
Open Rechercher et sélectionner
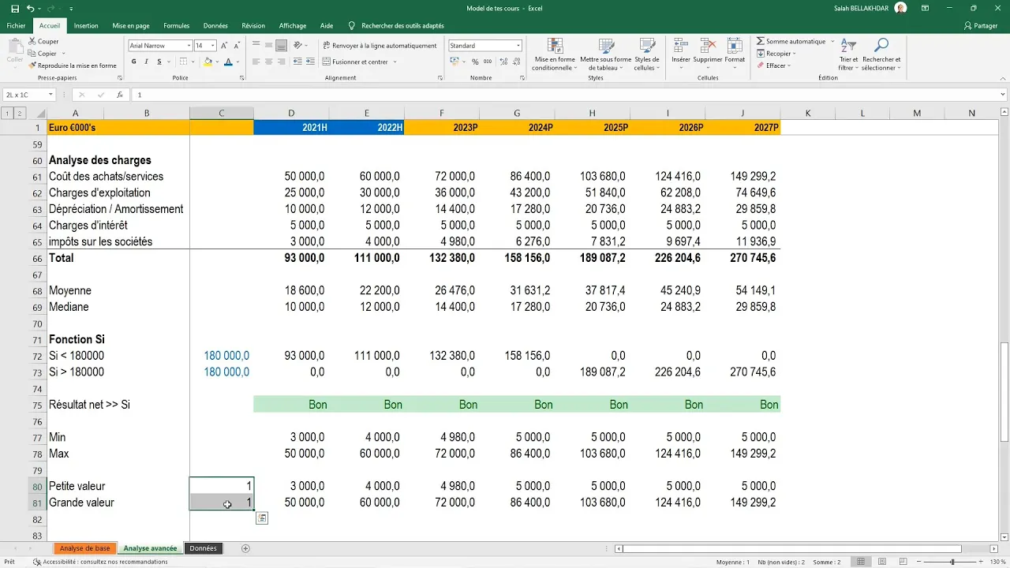point(881,54)
